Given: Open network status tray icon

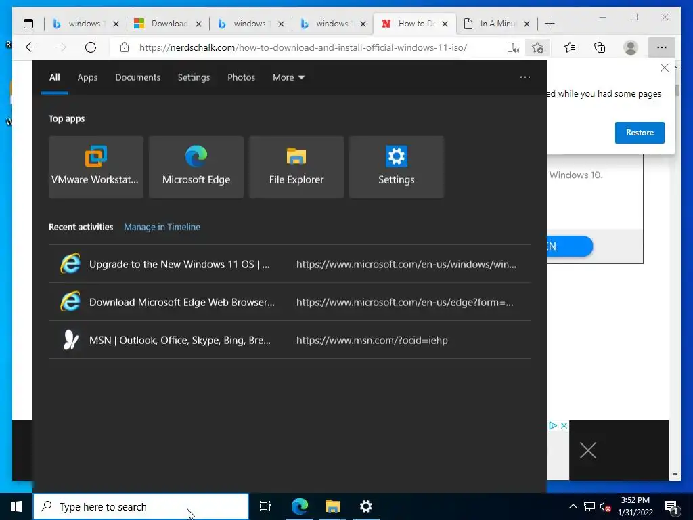Looking at the screenshot, I should coord(589,506).
